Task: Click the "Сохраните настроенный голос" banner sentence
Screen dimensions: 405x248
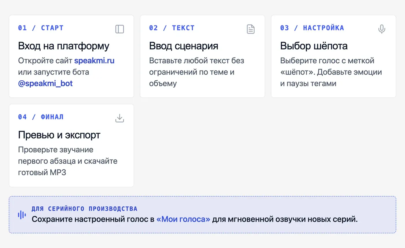Action: point(195,219)
